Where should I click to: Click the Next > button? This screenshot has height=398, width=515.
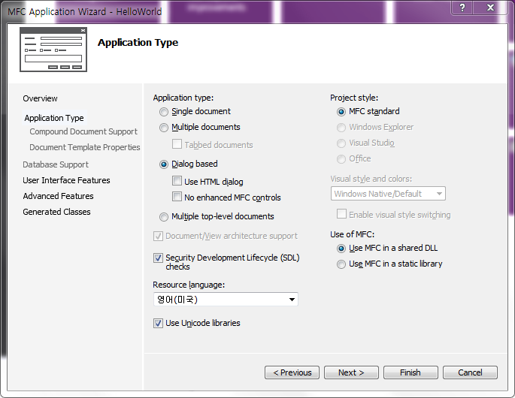pyautogui.click(x=351, y=372)
